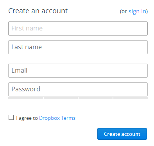Click the second password strength bar segment
The image size is (154, 146).
click(61, 98)
